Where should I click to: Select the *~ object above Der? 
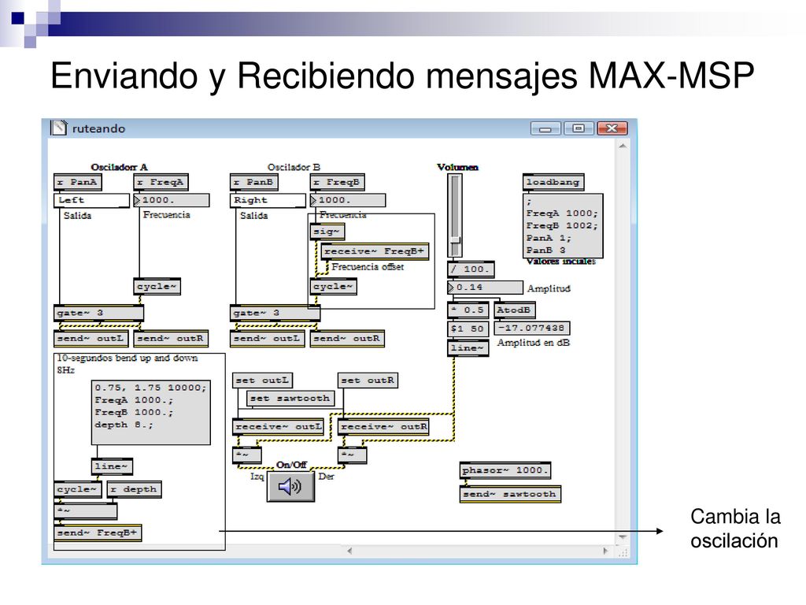pos(352,455)
